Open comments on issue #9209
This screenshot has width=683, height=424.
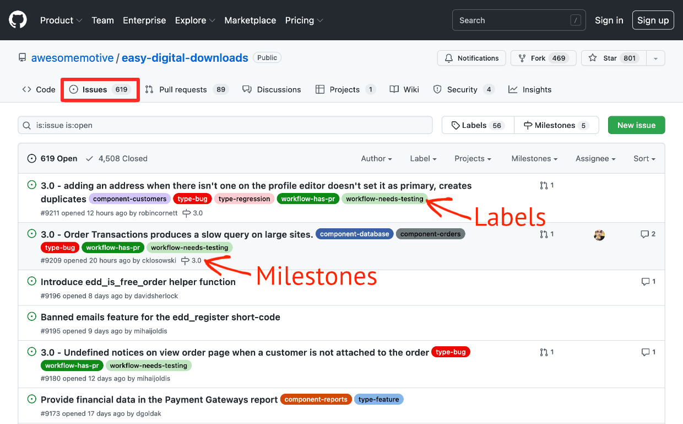648,234
